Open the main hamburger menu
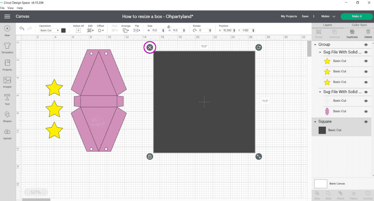Screen dimensions: 374x201 click(x=7, y=16)
